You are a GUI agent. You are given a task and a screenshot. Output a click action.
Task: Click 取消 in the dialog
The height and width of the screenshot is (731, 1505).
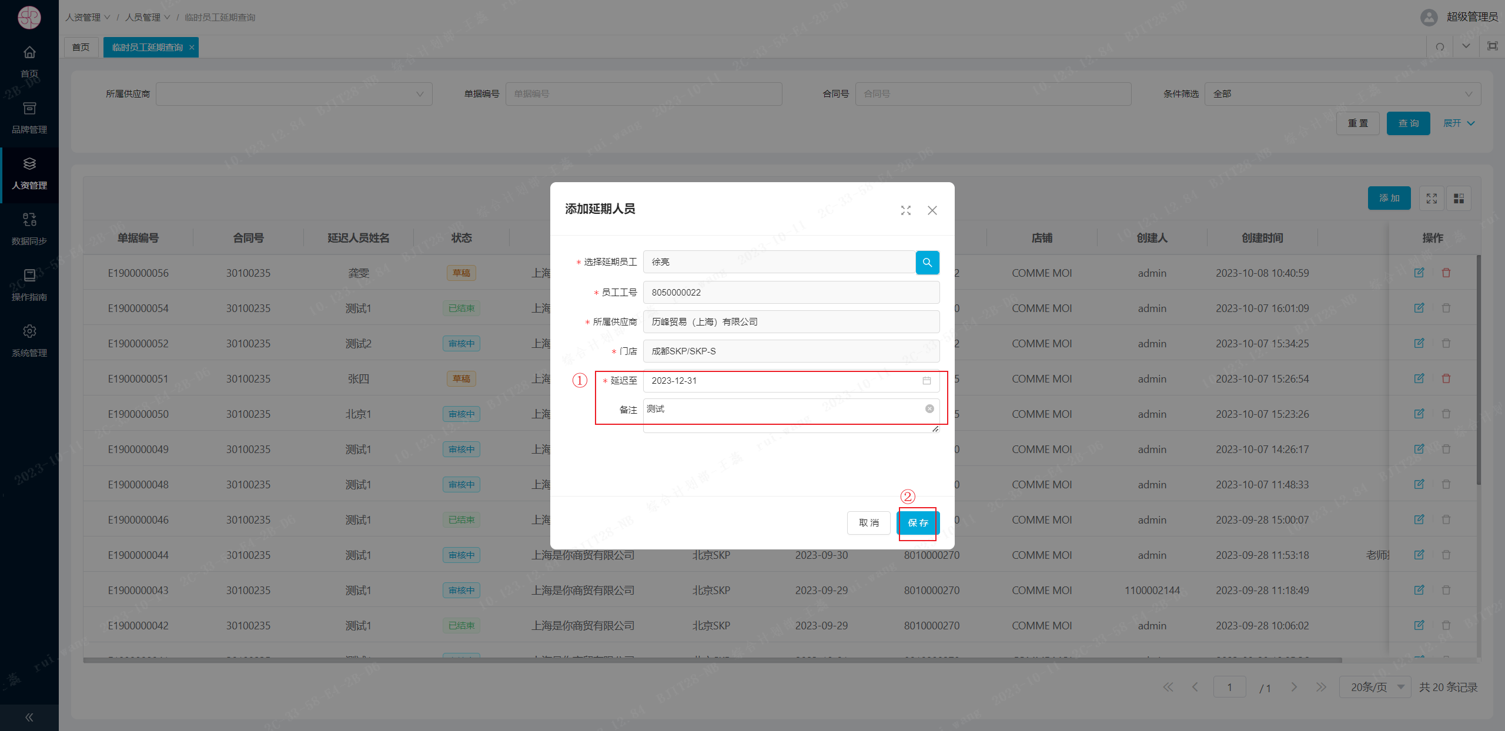pos(869,523)
